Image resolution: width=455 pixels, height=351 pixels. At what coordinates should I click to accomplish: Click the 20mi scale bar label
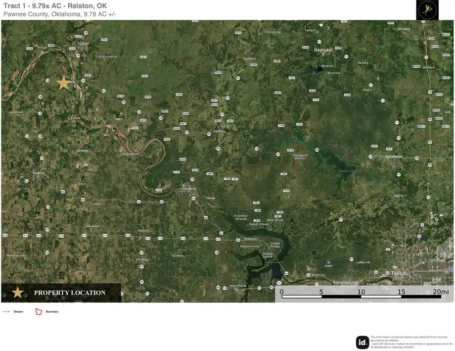(x=441, y=291)
